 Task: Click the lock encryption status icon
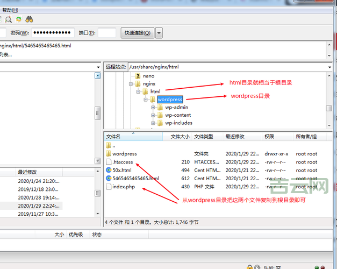[249, 267]
